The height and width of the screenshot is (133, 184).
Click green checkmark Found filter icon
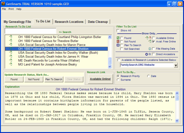[118, 38]
